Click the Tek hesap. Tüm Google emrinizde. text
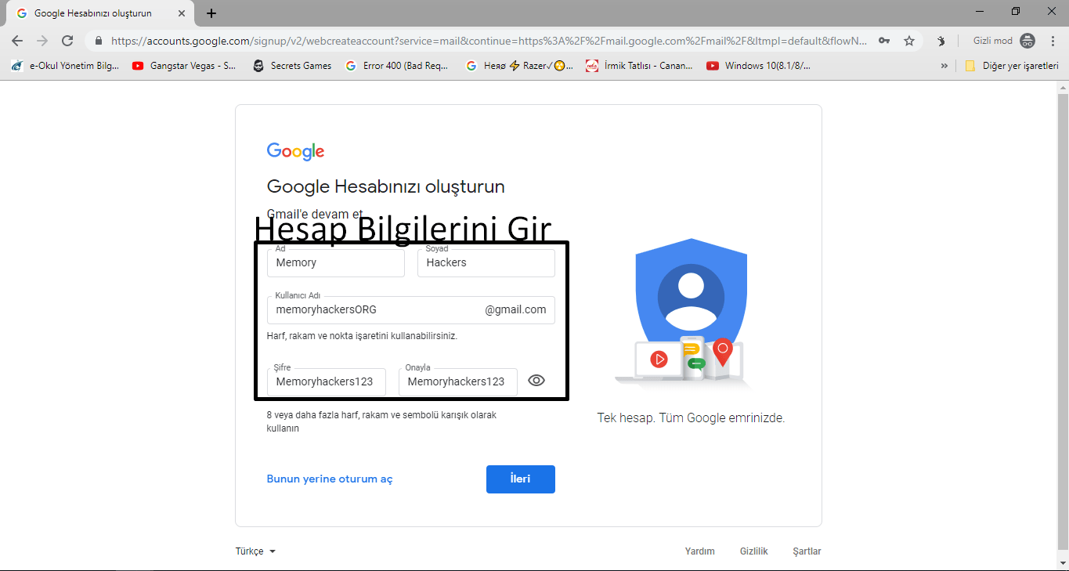The image size is (1069, 571). point(691,418)
